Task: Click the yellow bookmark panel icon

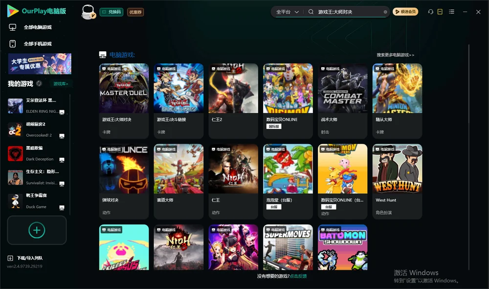Action: [x=440, y=12]
